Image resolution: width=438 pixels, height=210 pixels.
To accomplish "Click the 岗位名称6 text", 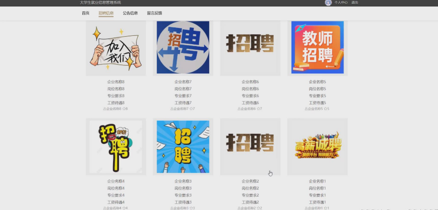I will (250, 89).
